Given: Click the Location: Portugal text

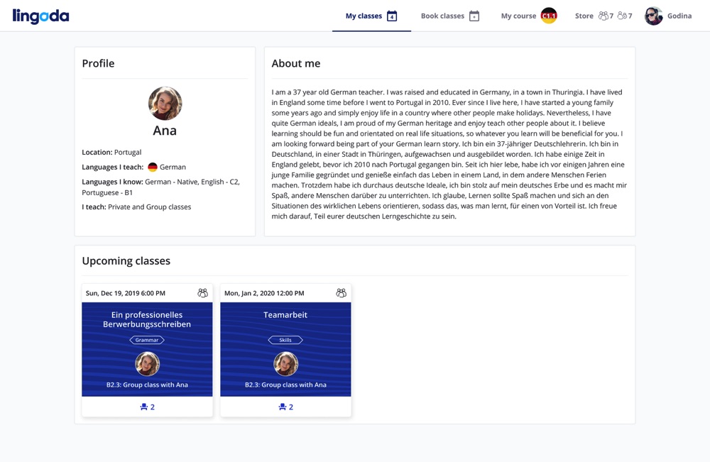Looking at the screenshot, I should tap(111, 152).
